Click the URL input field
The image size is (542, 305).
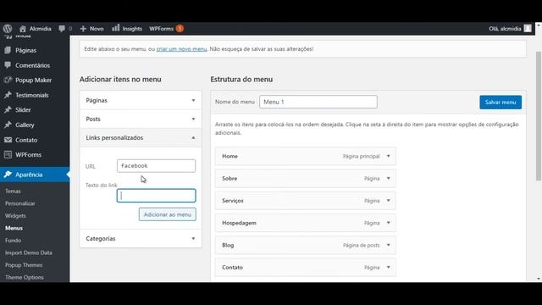[156, 166]
